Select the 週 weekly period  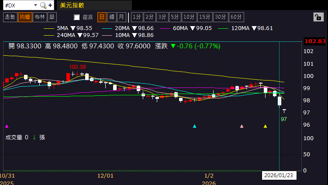pos(112,17)
